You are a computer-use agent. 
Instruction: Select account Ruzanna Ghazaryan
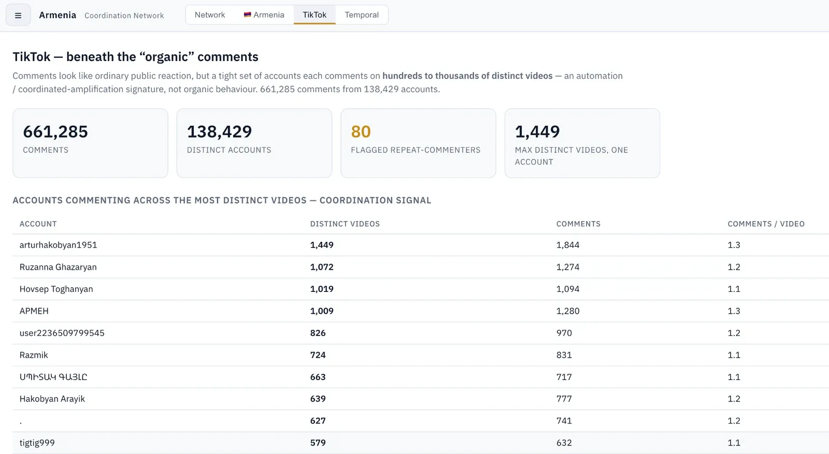tap(58, 267)
